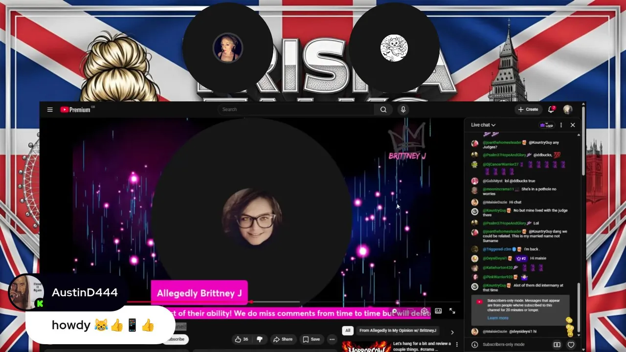Click Learn more in subscribers-only notice
Screen dimensions: 626x352
(498, 318)
